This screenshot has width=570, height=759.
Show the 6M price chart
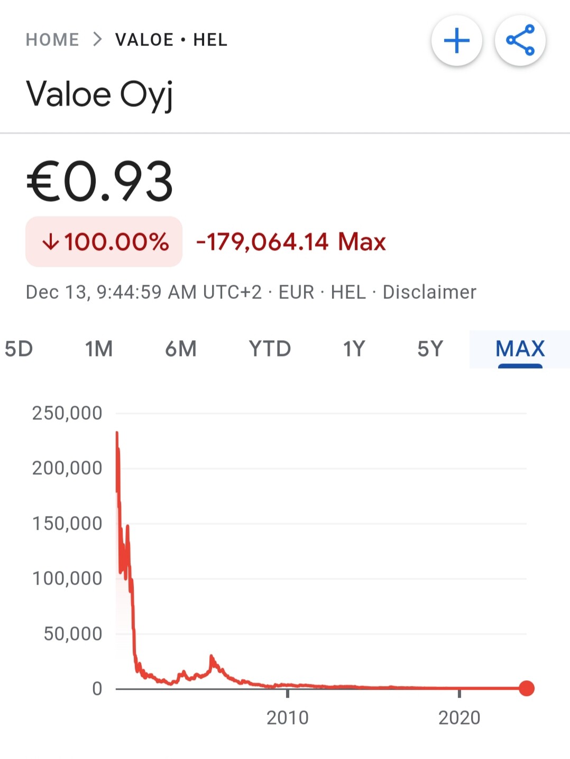click(x=181, y=349)
